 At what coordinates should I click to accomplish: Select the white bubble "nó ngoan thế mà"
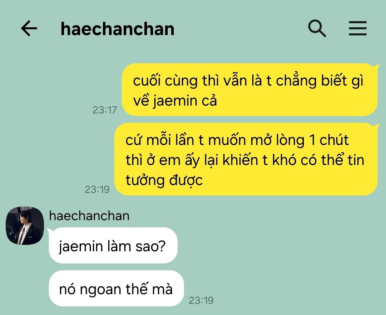pyautogui.click(x=116, y=289)
